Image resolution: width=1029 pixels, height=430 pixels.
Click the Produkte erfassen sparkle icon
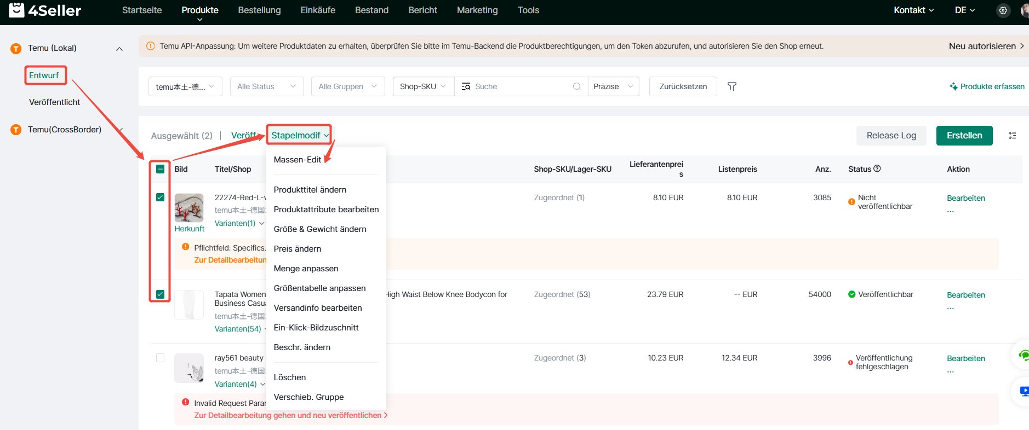(954, 86)
